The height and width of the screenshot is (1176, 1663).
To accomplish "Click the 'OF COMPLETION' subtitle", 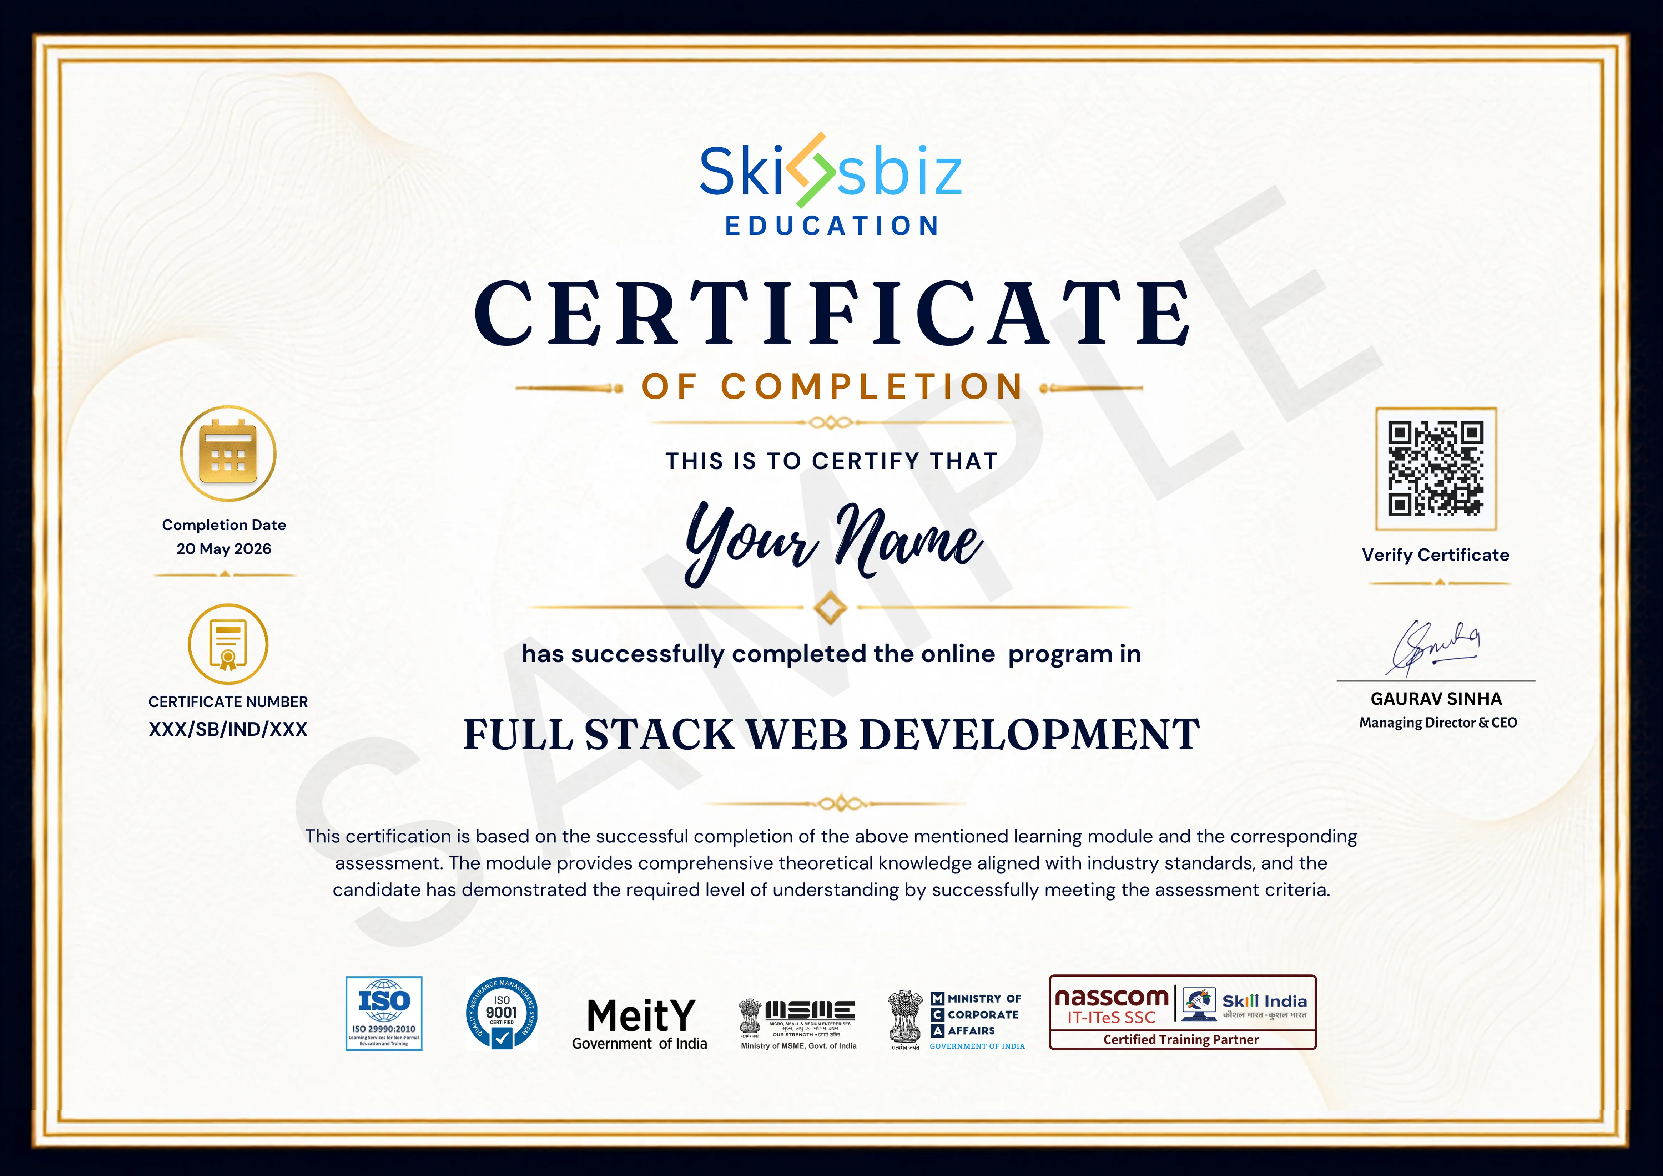I will 832,386.
